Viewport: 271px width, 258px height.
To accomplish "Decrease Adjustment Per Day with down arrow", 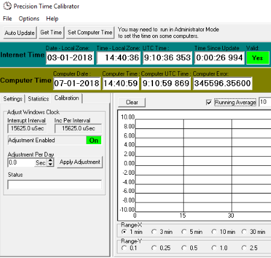I will click(51, 165).
